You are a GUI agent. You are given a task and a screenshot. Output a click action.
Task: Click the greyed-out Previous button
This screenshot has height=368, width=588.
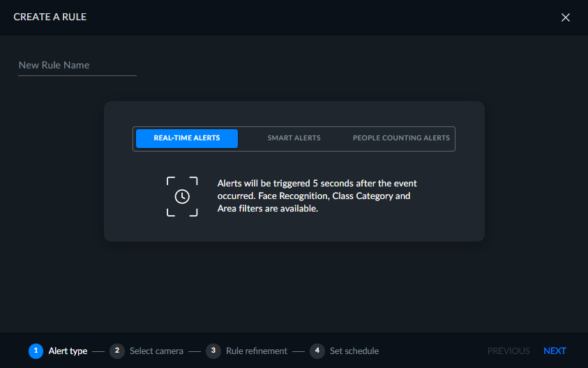tap(508, 351)
